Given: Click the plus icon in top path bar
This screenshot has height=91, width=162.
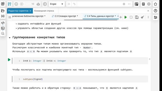Looking at the screenshot, I should point(124,4).
